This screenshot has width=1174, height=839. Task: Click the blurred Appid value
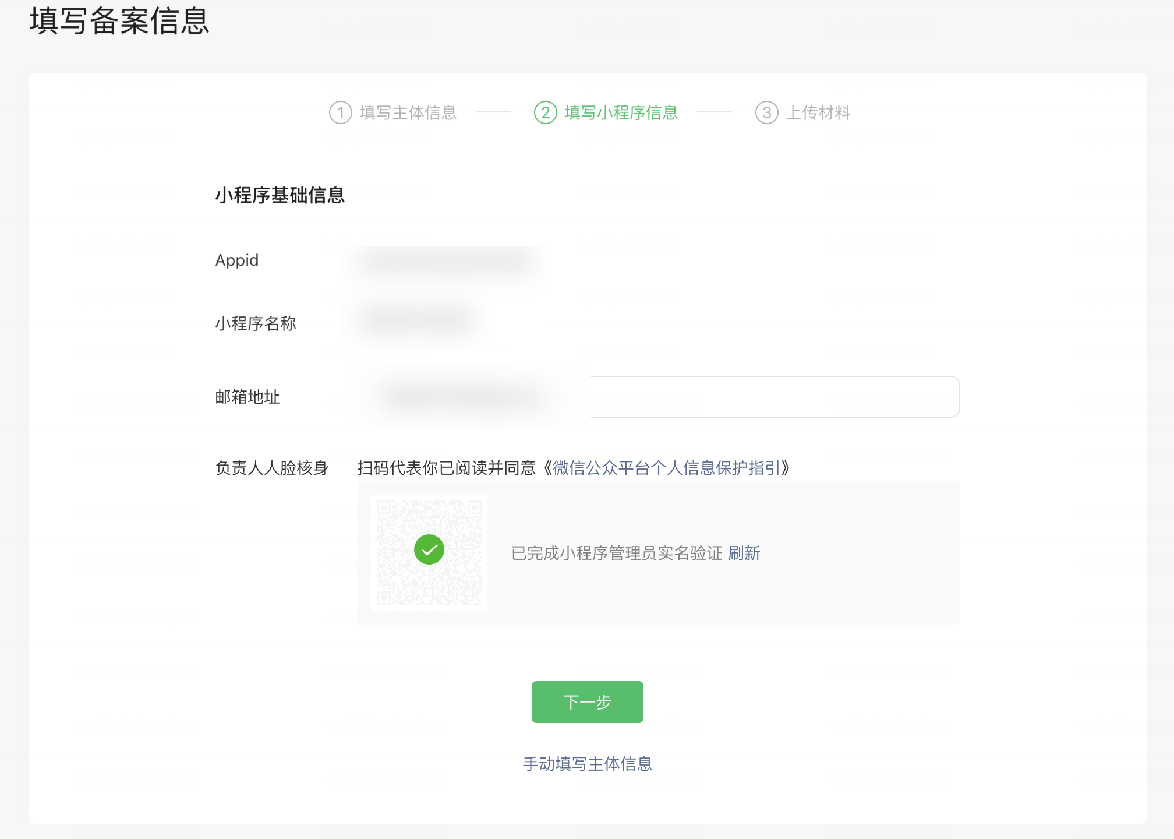pos(447,260)
